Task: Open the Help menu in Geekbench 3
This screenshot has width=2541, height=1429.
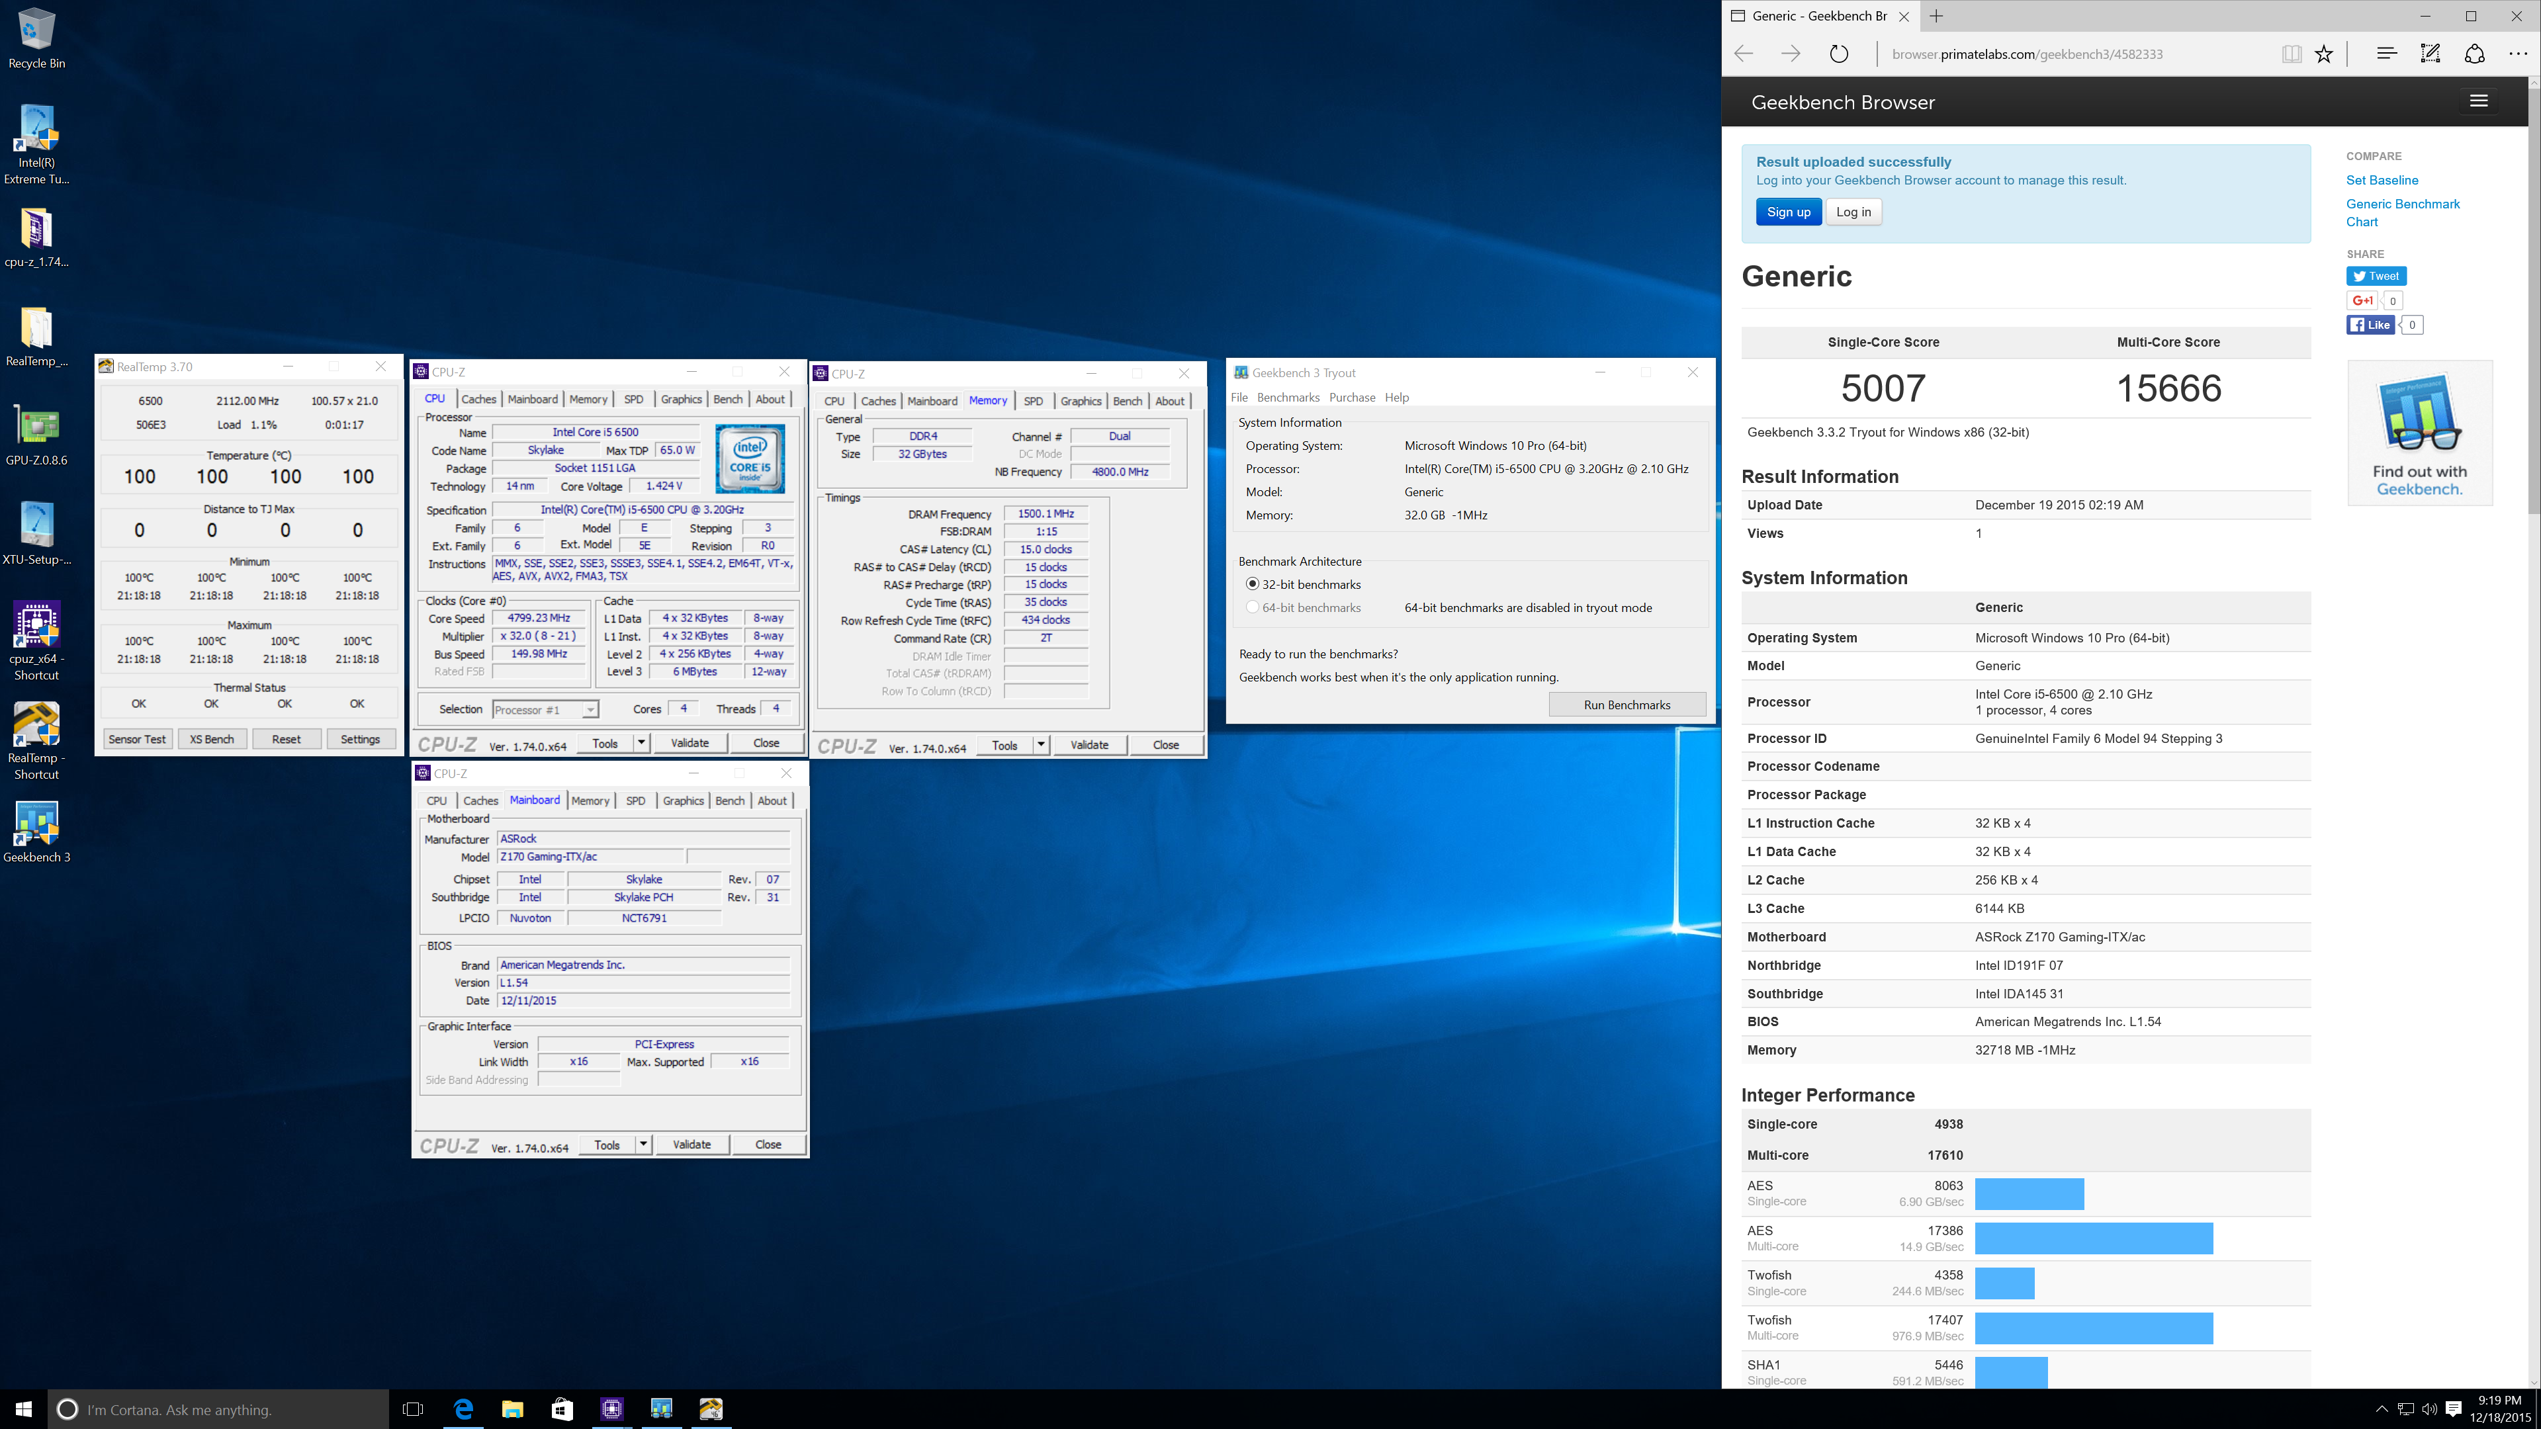Action: (1397, 398)
